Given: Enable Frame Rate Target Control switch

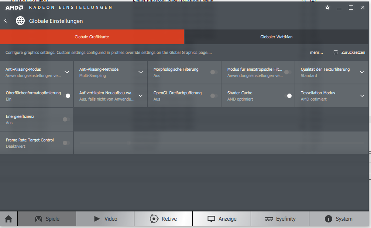Looking at the screenshot, I should (66, 143).
